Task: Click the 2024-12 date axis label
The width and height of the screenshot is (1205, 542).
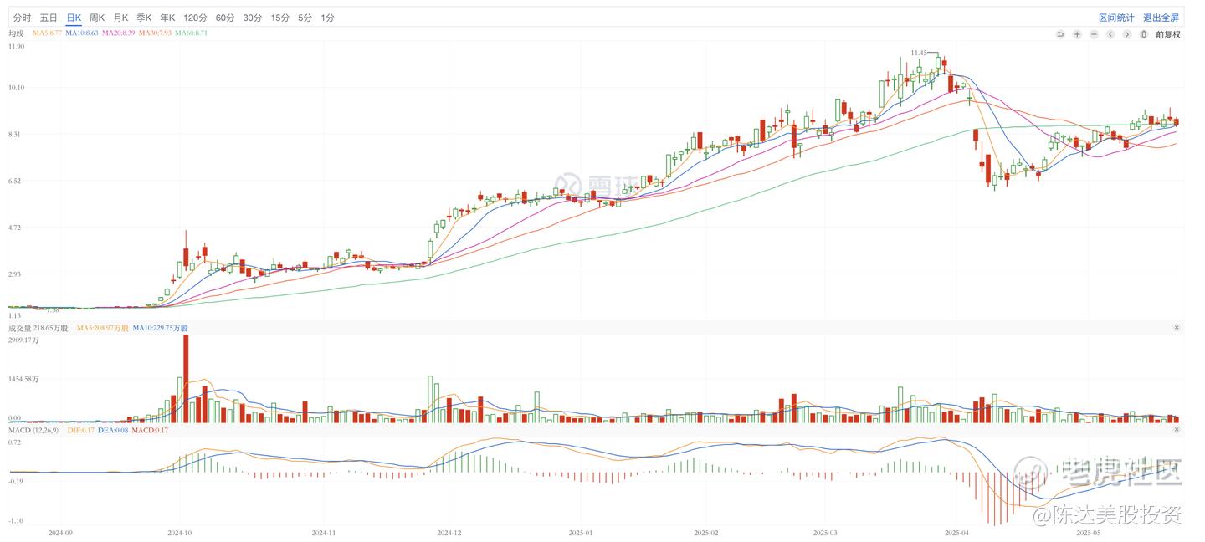Action: 449,532
